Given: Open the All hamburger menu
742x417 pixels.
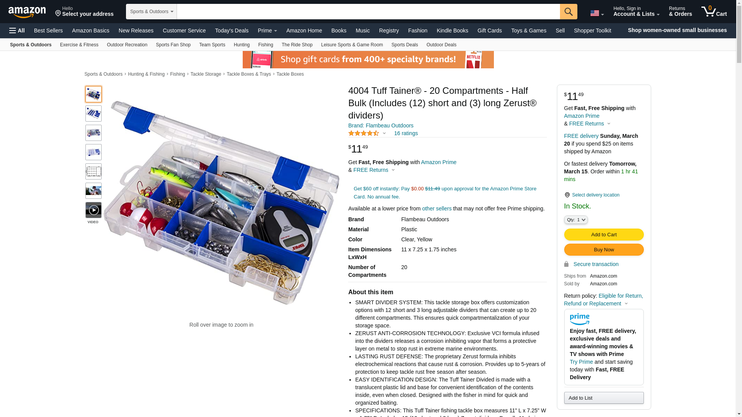Looking at the screenshot, I should coord(17,31).
